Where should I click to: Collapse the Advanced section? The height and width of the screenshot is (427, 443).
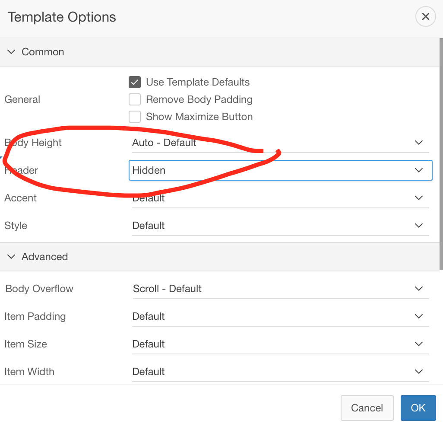click(x=11, y=256)
